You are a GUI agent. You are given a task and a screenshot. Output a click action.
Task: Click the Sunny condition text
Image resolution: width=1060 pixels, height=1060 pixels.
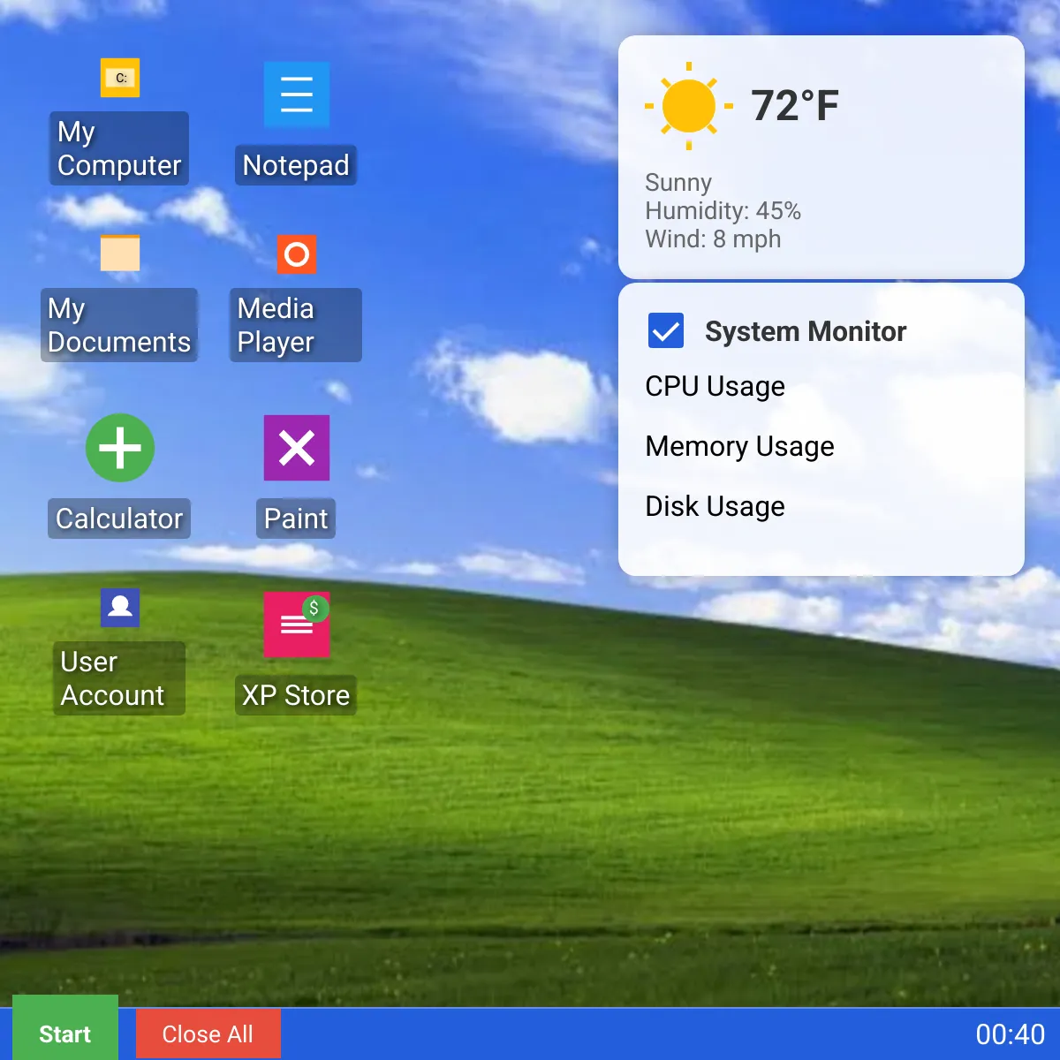(x=678, y=183)
